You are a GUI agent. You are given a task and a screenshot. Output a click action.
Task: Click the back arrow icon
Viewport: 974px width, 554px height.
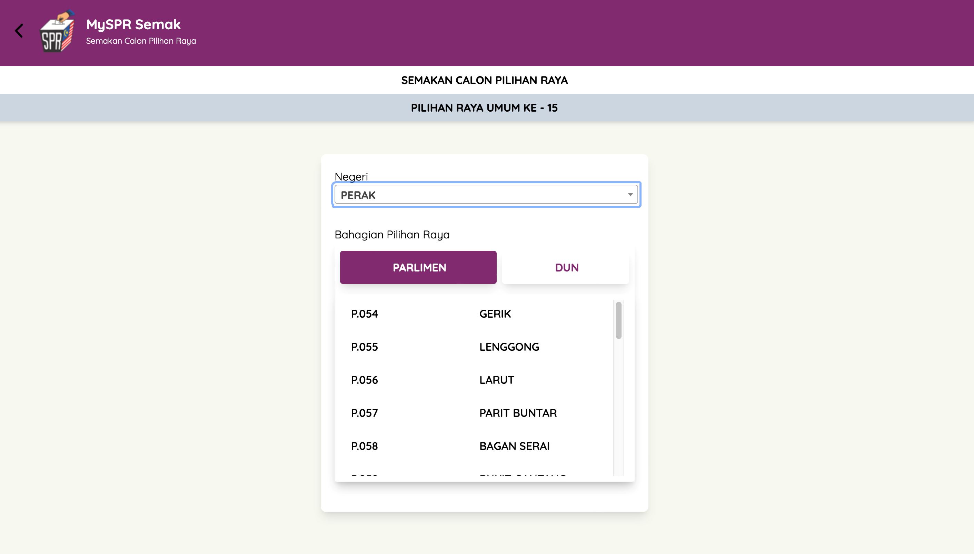pos(19,31)
